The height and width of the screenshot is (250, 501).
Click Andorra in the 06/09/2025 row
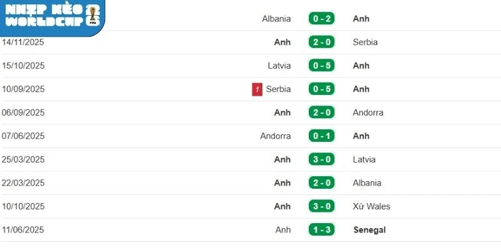368,112
